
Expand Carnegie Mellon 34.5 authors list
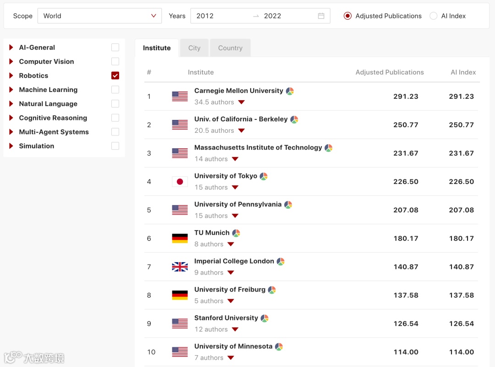242,102
